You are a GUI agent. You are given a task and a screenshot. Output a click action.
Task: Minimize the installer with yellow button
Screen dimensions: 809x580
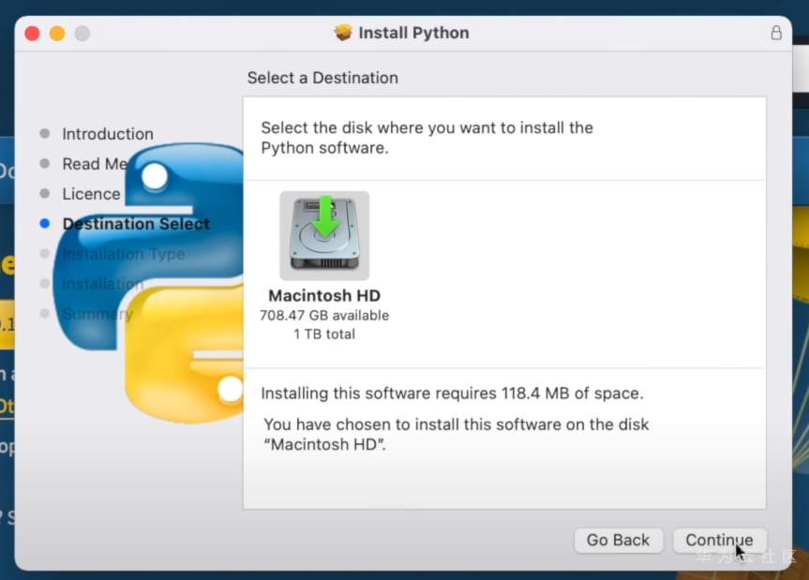[x=57, y=33]
